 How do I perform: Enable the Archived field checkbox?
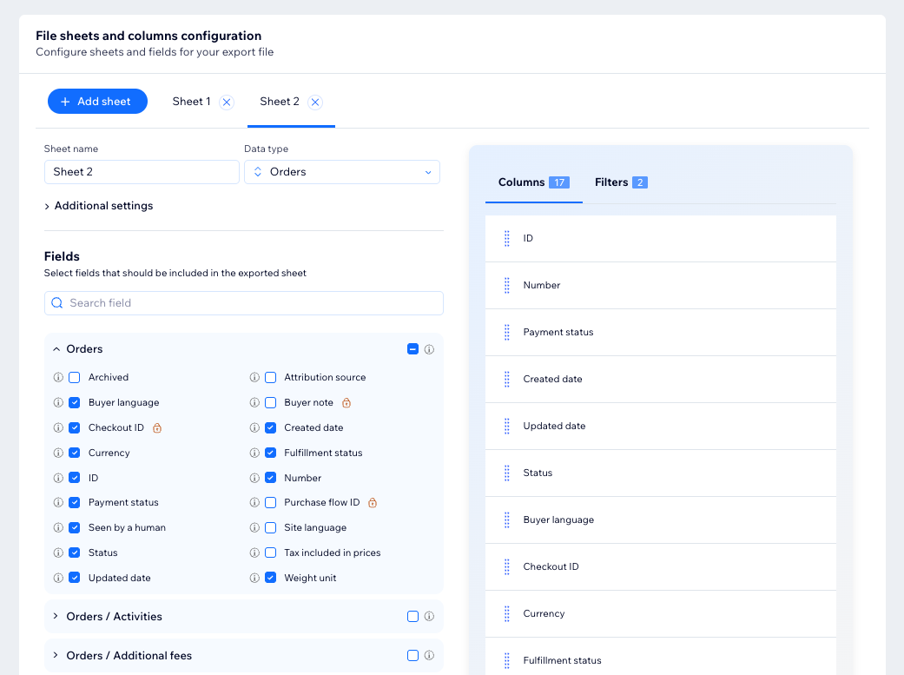(75, 377)
